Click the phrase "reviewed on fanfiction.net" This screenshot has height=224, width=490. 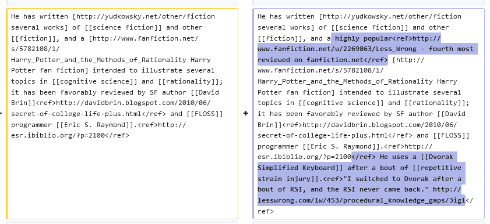tap(311, 60)
